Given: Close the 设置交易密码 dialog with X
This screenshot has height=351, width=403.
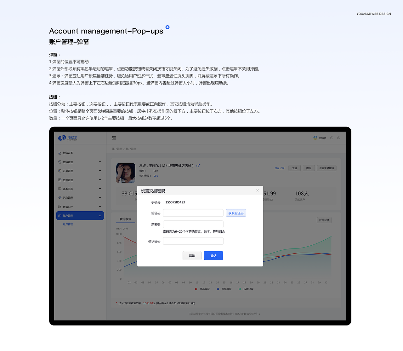Looking at the screenshot, I should (258, 190).
